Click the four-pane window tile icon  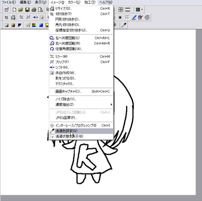(x=127, y=17)
